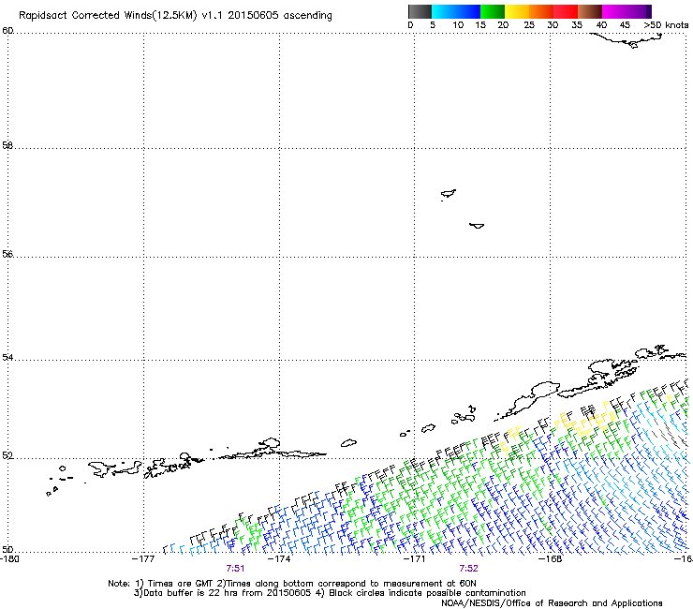Click the latitude label '58'
This screenshot has height=609, width=693.
tap(7, 145)
